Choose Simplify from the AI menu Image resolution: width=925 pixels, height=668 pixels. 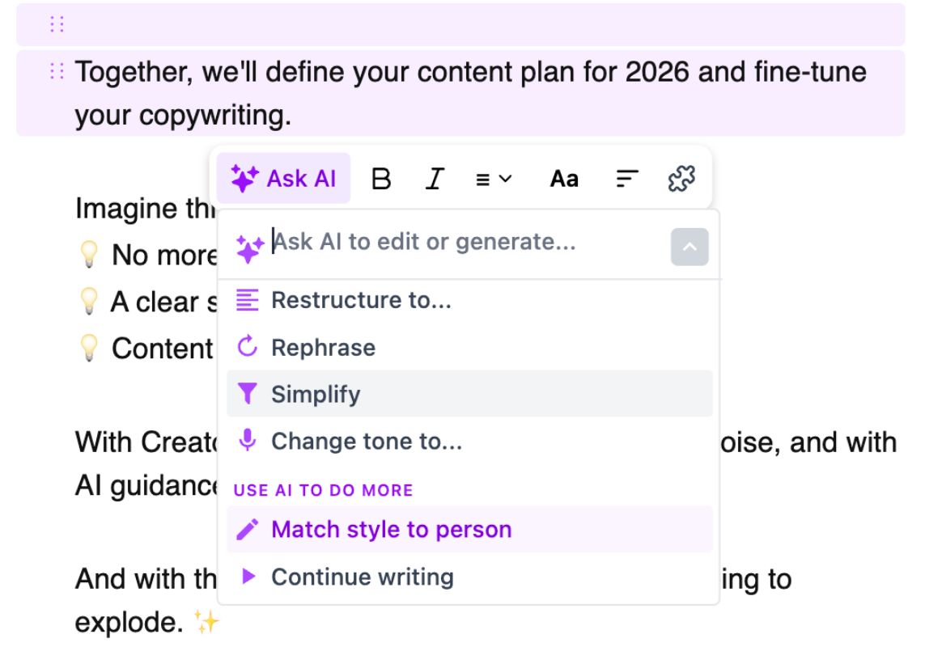[316, 395]
